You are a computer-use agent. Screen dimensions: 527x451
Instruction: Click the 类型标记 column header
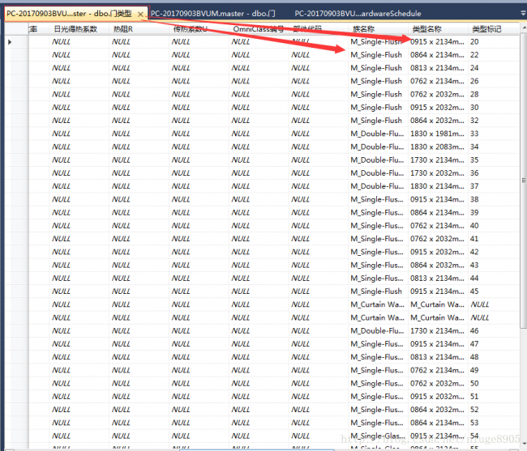click(486, 29)
